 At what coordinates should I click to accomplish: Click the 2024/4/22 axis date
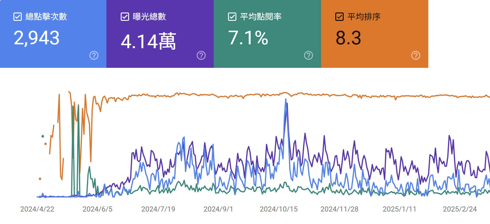point(37,209)
